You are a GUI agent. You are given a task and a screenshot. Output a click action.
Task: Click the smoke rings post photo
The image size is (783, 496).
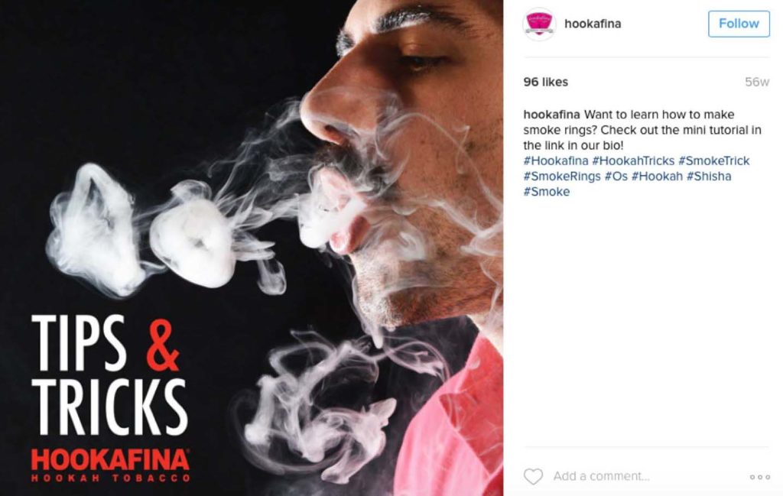click(x=252, y=248)
